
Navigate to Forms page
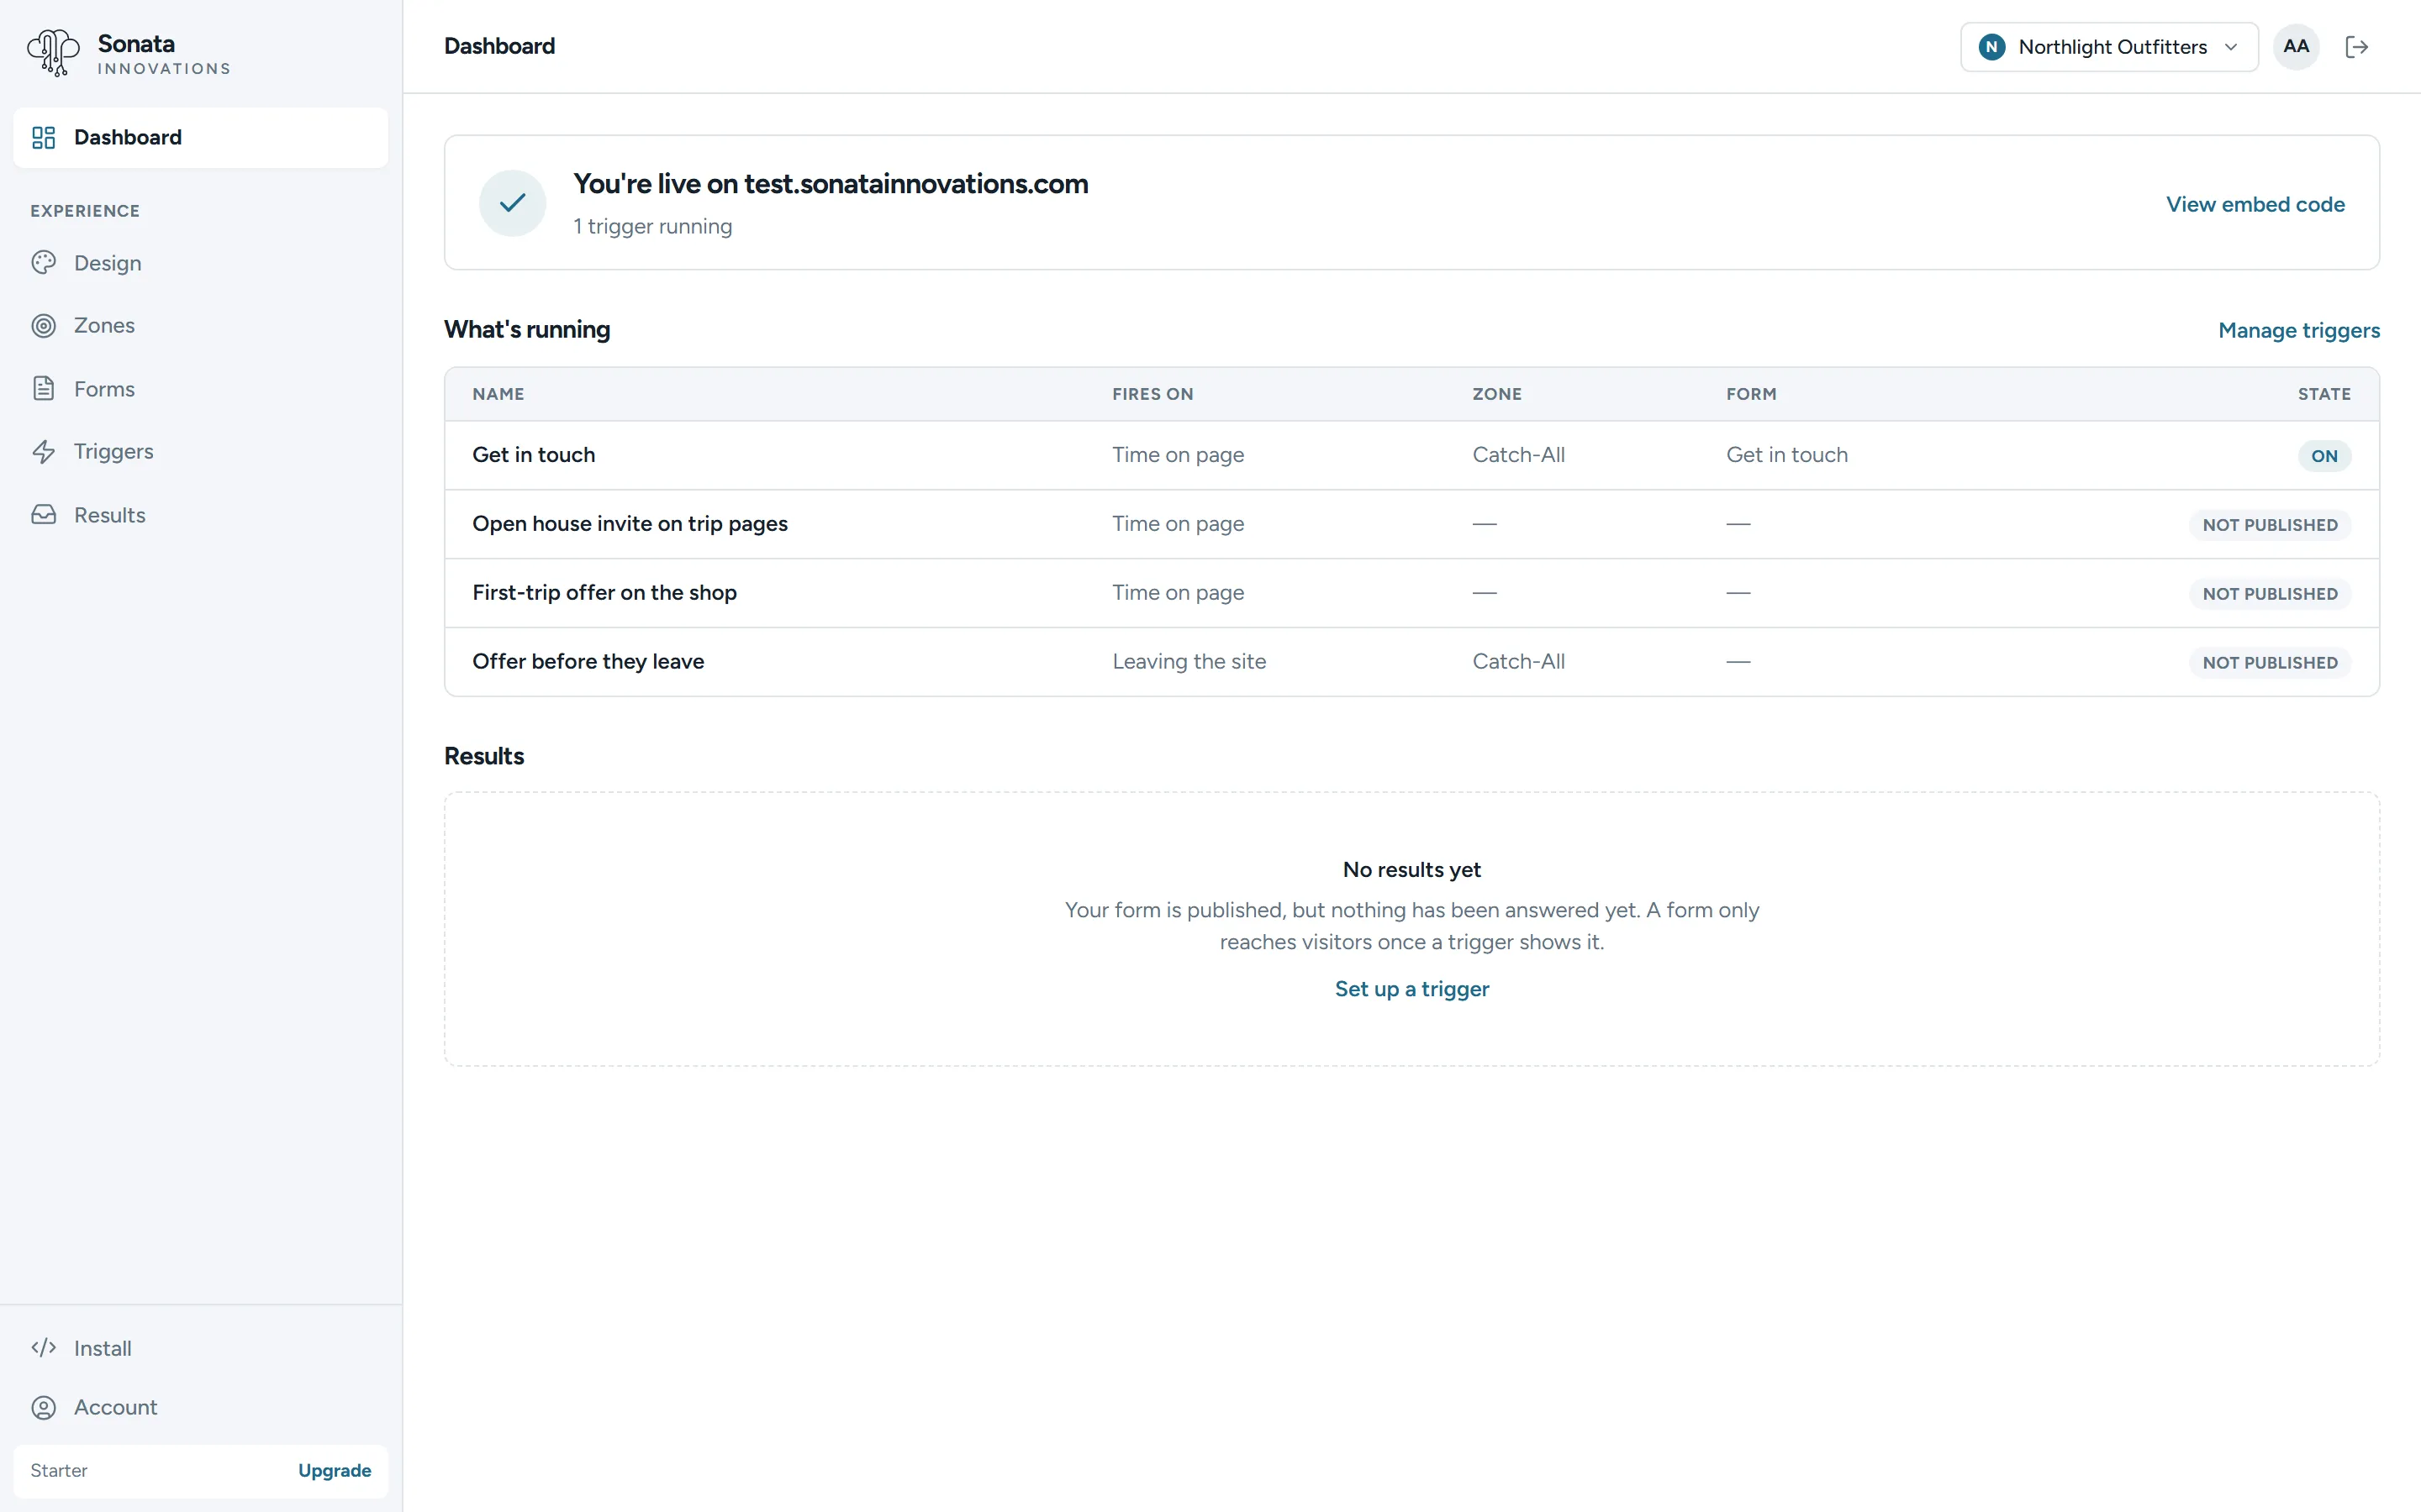[200, 388]
